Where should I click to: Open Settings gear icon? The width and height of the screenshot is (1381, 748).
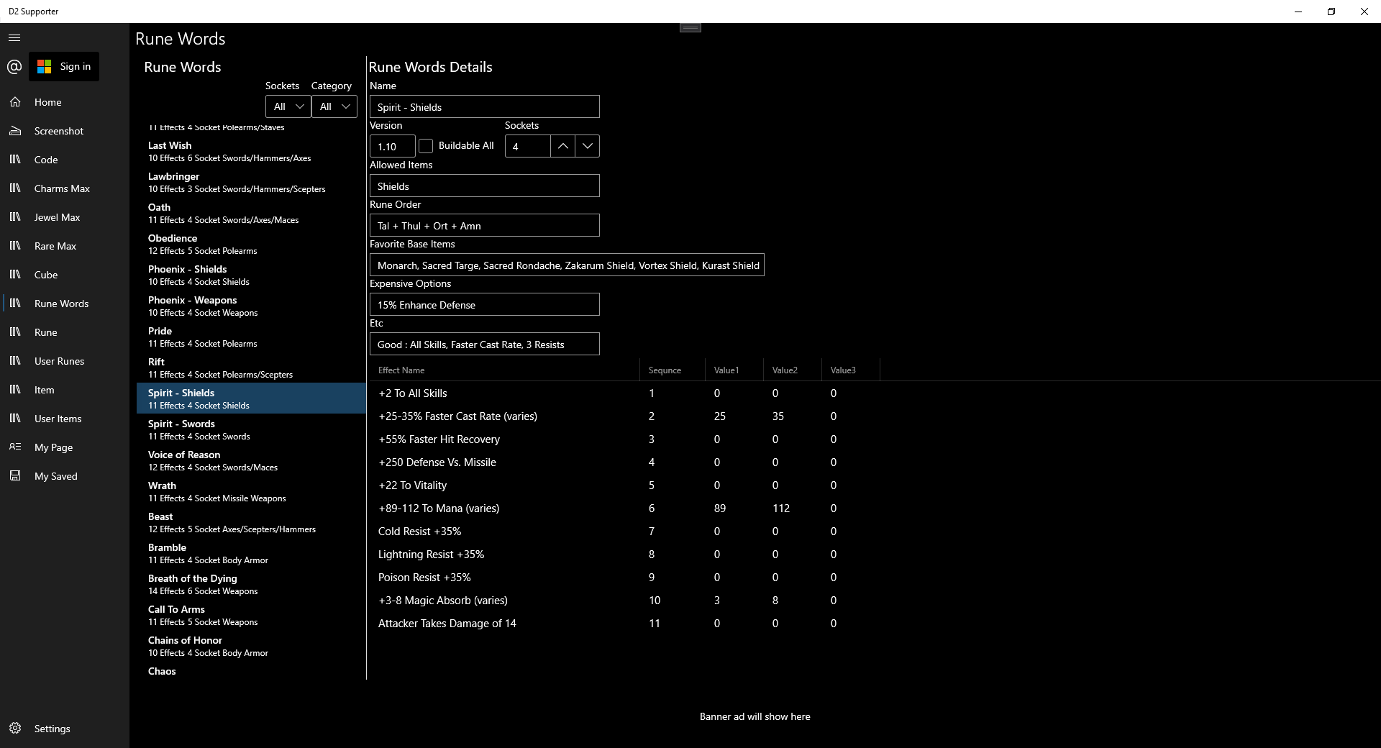coord(15,729)
